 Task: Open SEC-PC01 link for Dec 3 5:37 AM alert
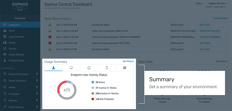(205, 43)
